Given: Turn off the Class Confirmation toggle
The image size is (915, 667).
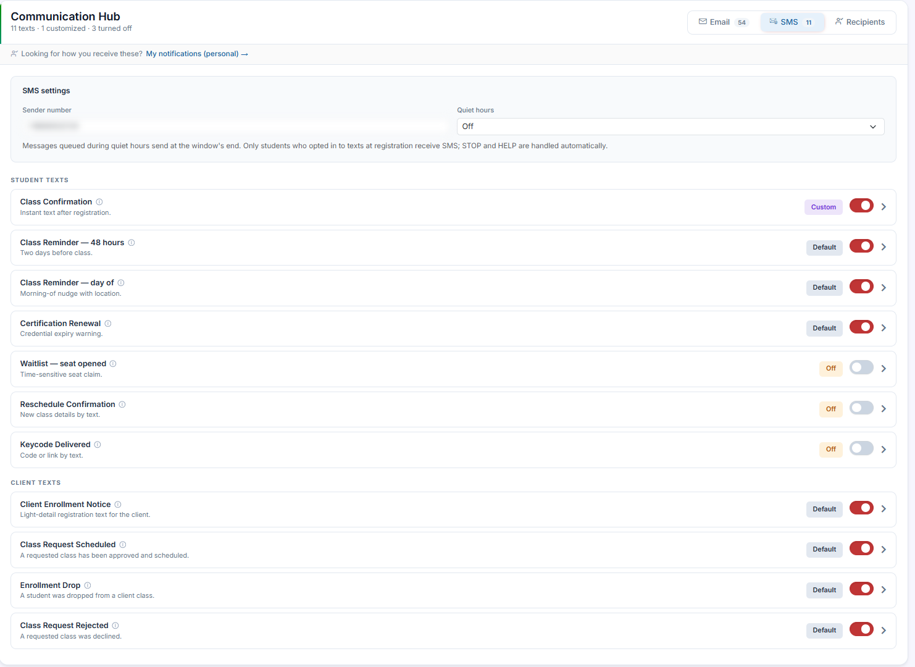Looking at the screenshot, I should tap(861, 206).
